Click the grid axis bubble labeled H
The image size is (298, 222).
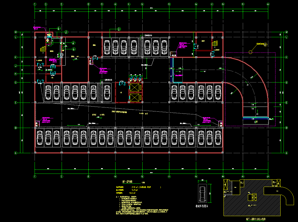point(16,74)
